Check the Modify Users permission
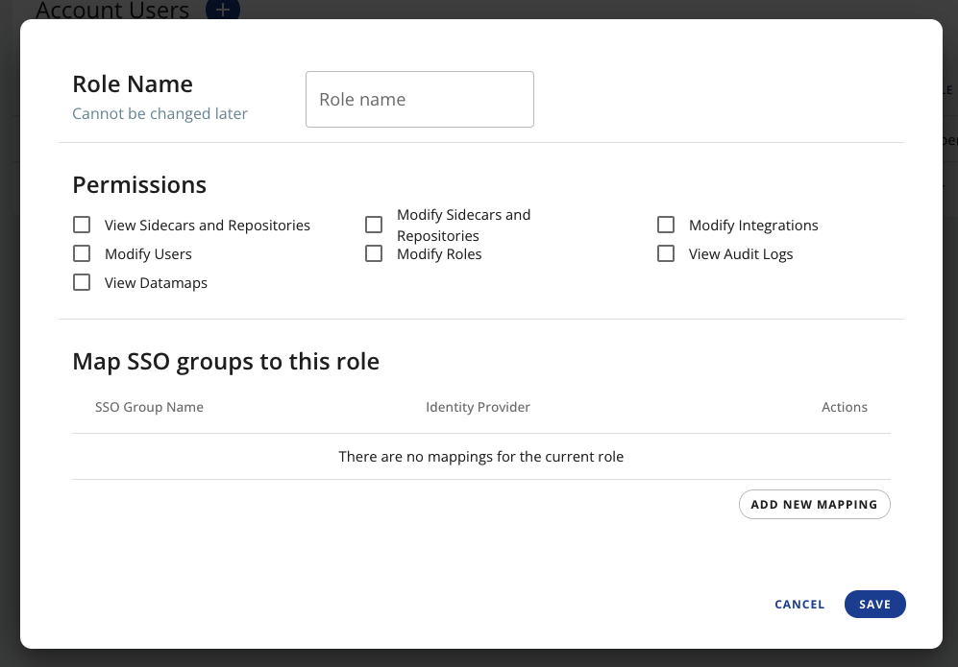This screenshot has height=667, width=958. coord(82,252)
